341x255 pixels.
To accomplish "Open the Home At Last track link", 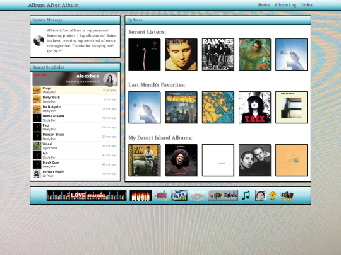I will (x=53, y=116).
